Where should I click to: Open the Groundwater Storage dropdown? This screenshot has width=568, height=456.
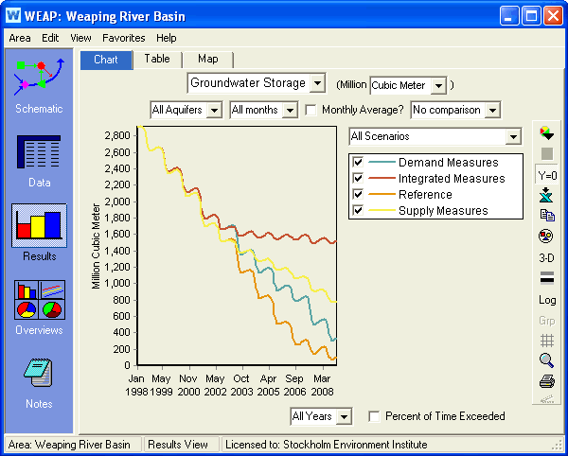(317, 83)
